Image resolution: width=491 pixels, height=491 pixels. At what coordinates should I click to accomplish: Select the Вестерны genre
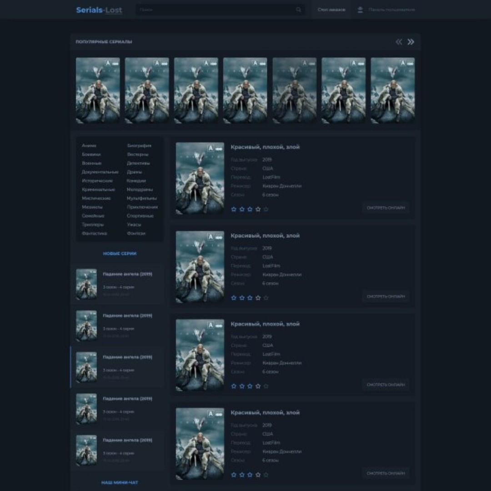click(x=138, y=155)
